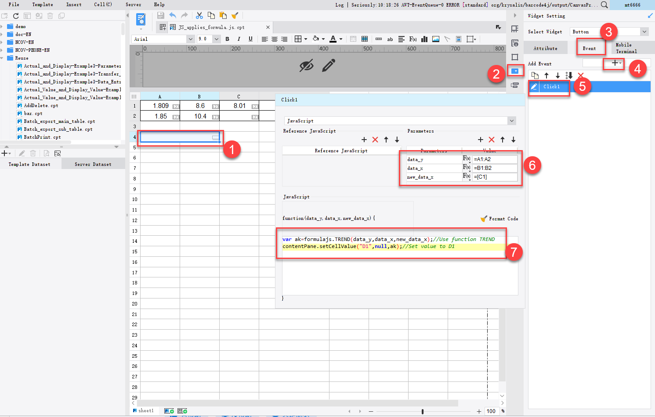Insert slope line icon in toolbar
655x417 pixels.
[x=447, y=39]
